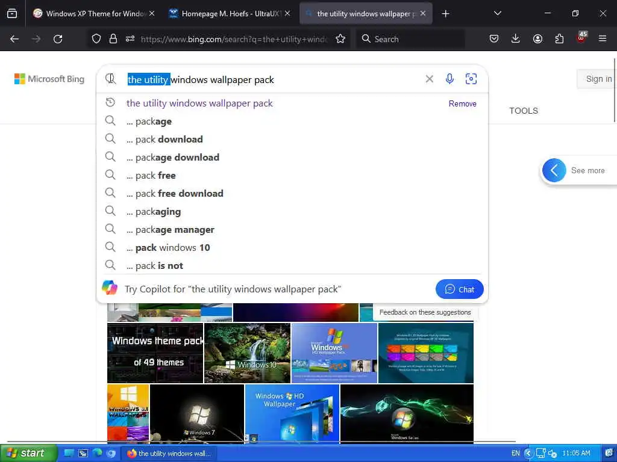Select suggestion '... pack is not'

coord(292,266)
